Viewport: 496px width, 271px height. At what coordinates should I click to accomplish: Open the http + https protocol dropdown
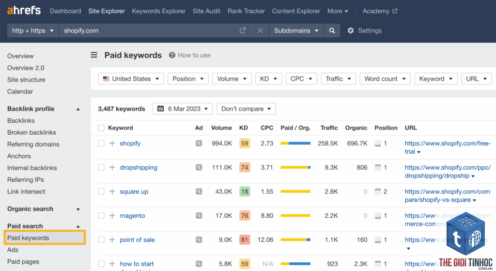click(x=33, y=31)
